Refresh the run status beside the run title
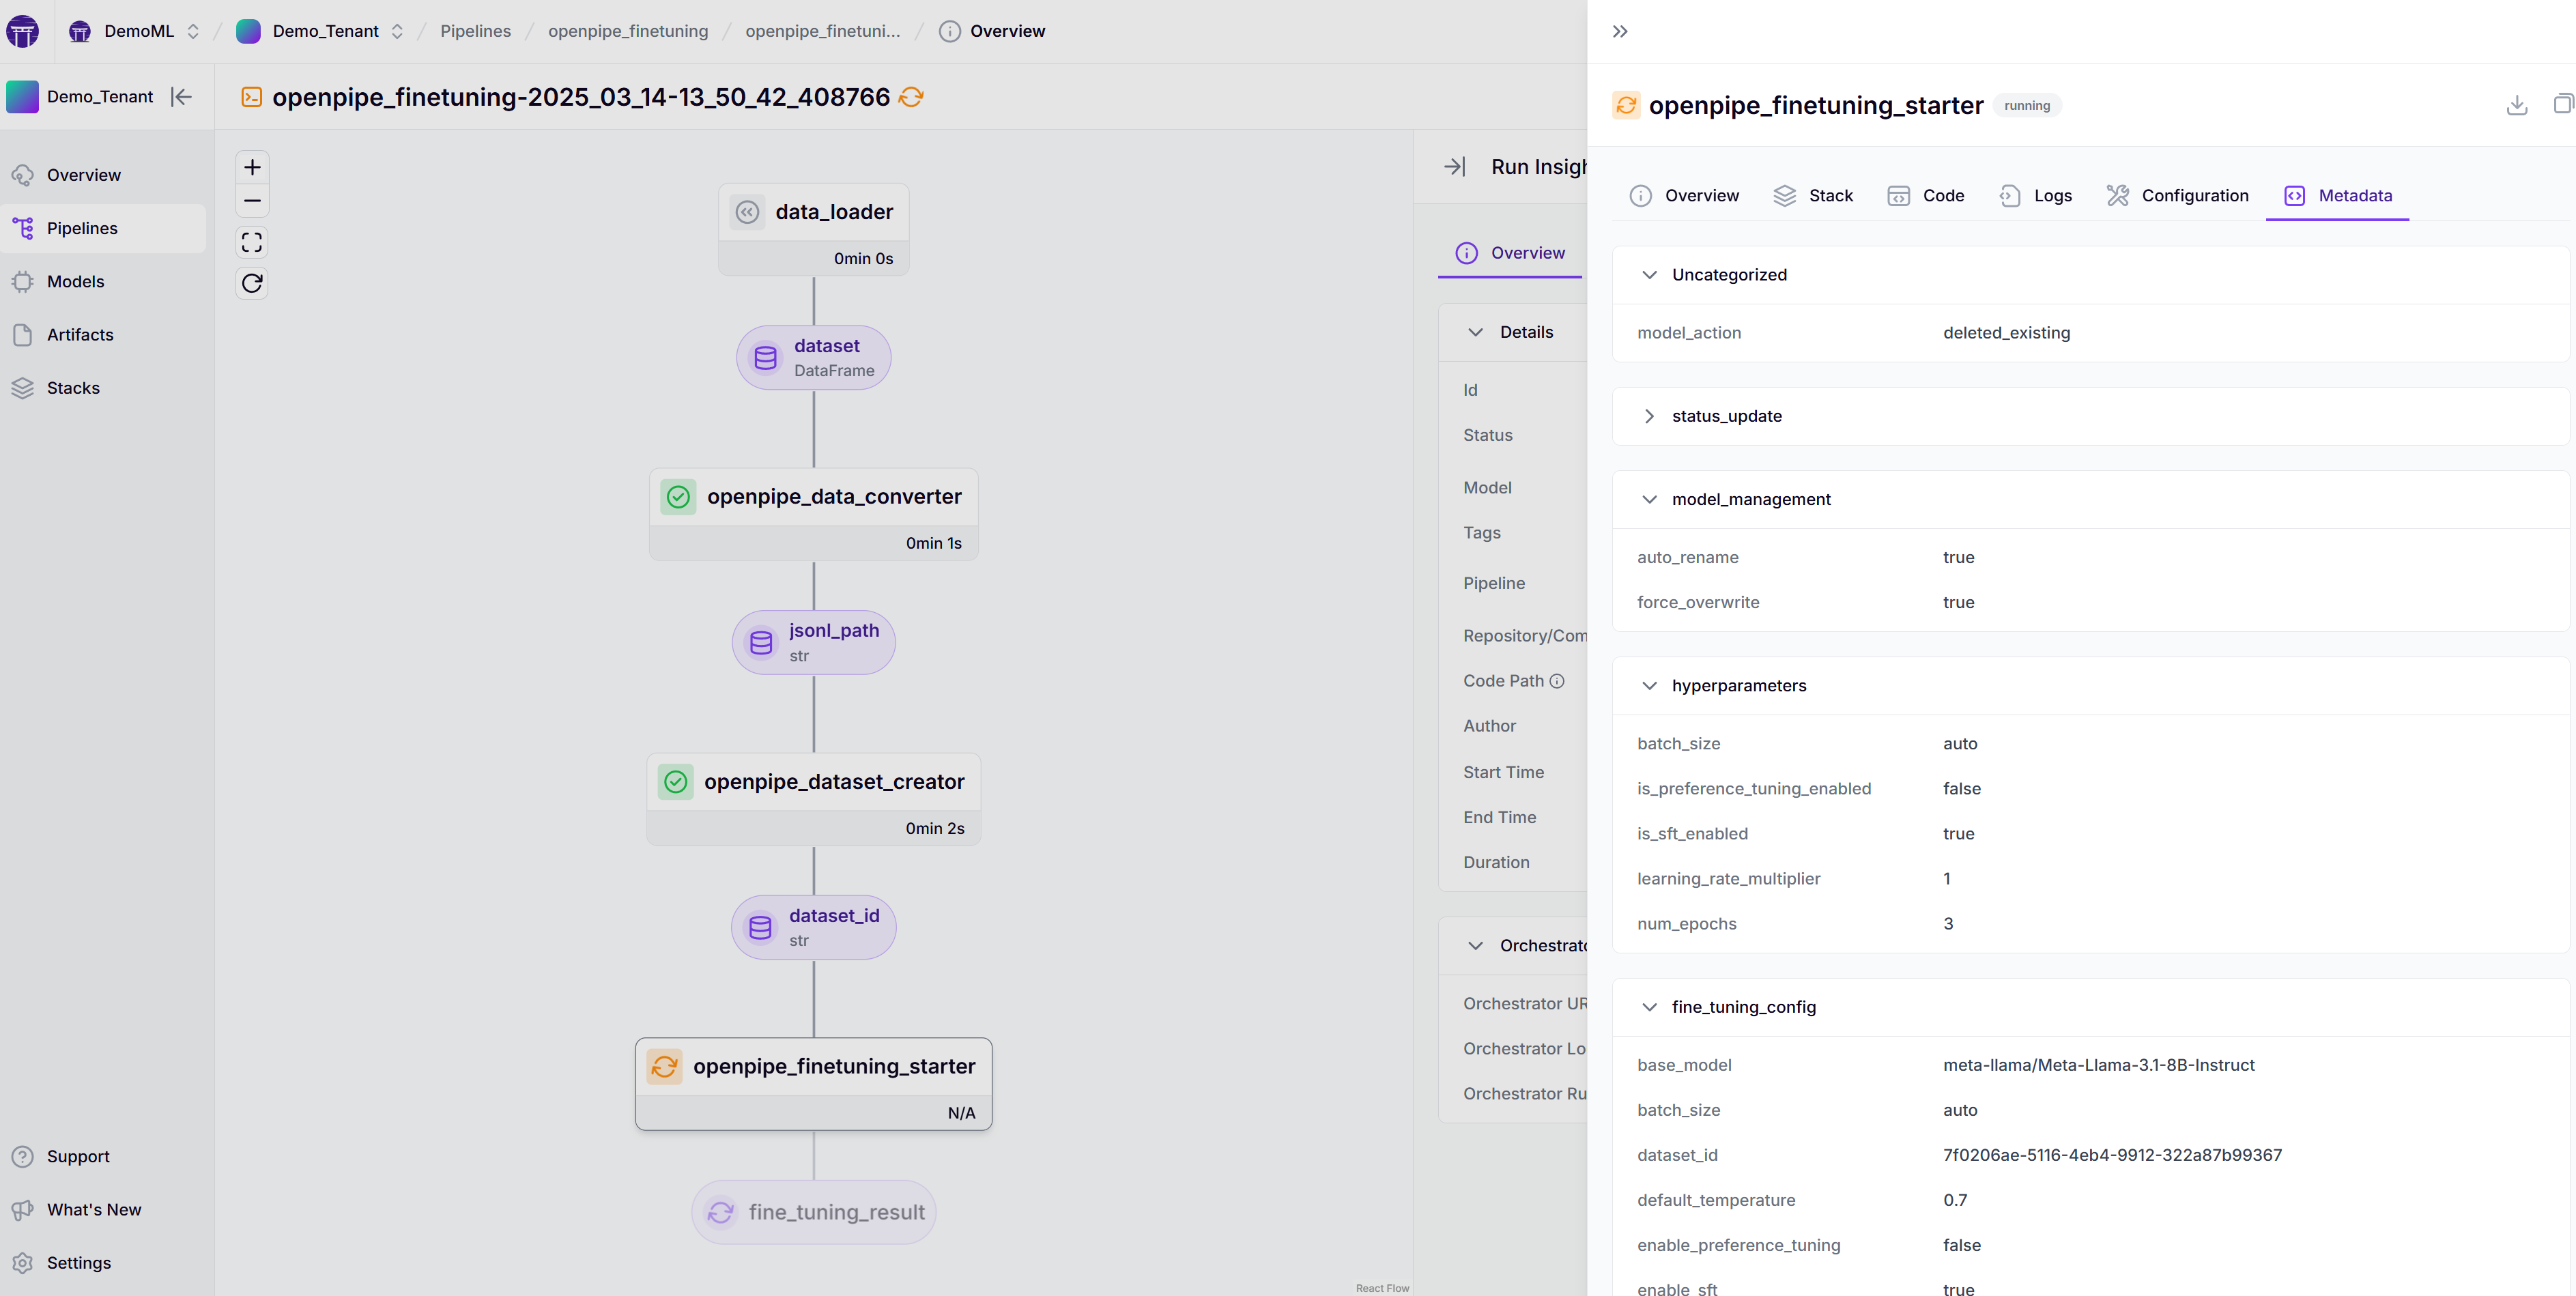 911,97
